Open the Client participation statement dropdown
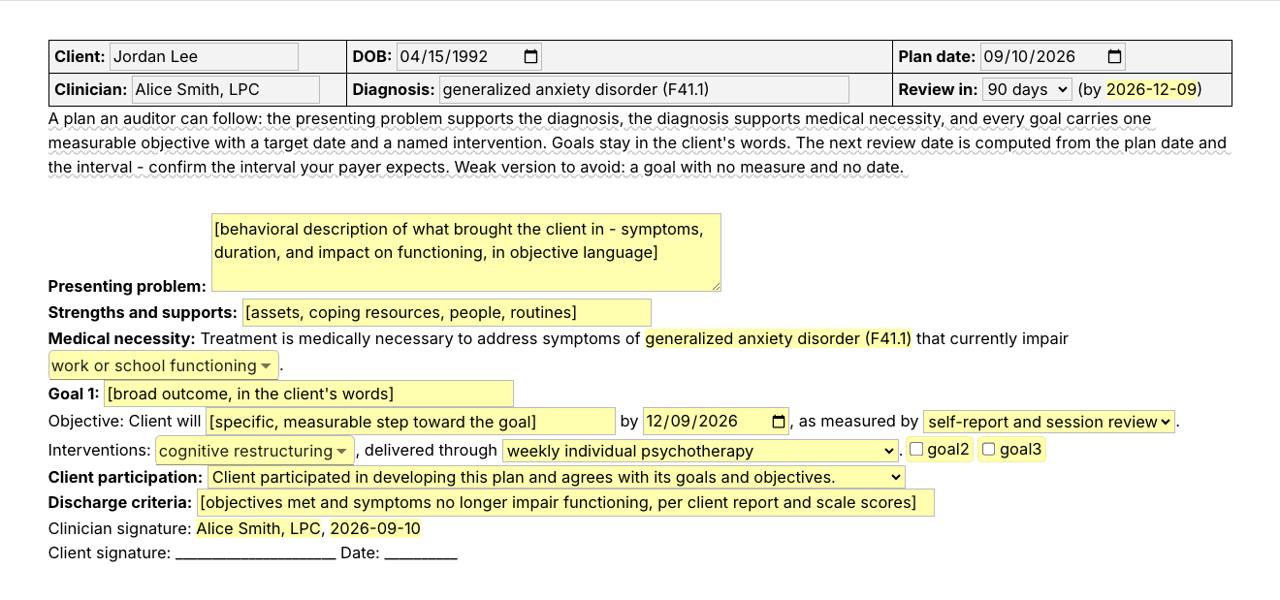The height and width of the screenshot is (600, 1280). tap(556, 477)
